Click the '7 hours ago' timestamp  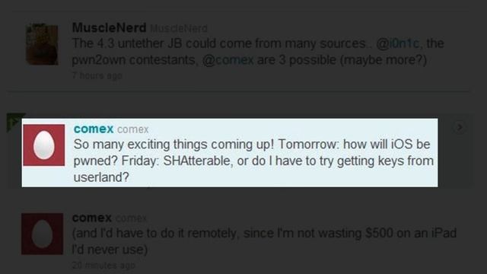pos(97,75)
